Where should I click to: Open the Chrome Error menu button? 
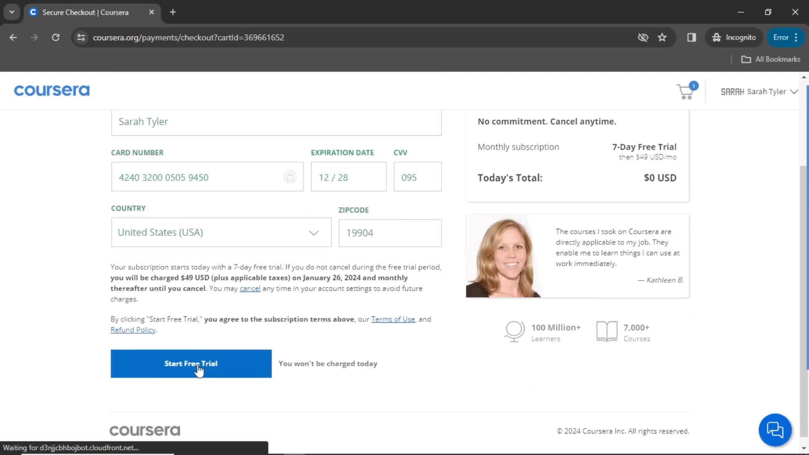(x=786, y=37)
